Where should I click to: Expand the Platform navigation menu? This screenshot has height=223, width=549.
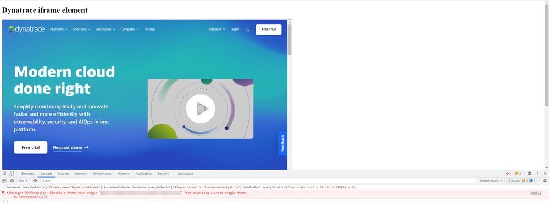click(58, 30)
